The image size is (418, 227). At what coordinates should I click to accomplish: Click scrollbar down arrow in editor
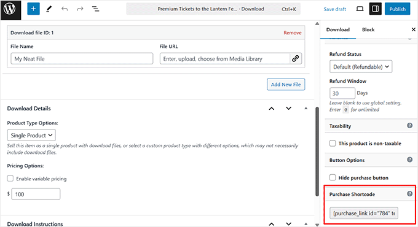317,225
